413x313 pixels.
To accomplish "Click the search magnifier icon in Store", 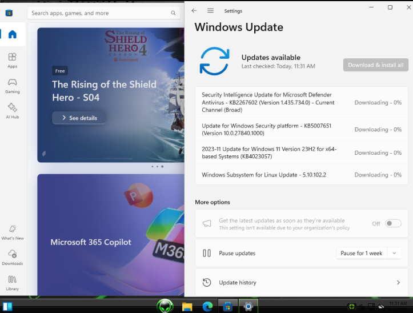I will (x=173, y=13).
